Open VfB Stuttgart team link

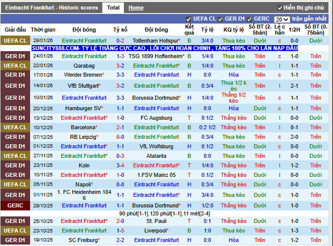point(84,86)
